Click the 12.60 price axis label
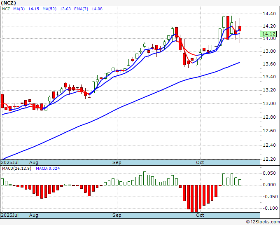Viewport: 280px width, 225px height. click(x=269, y=131)
